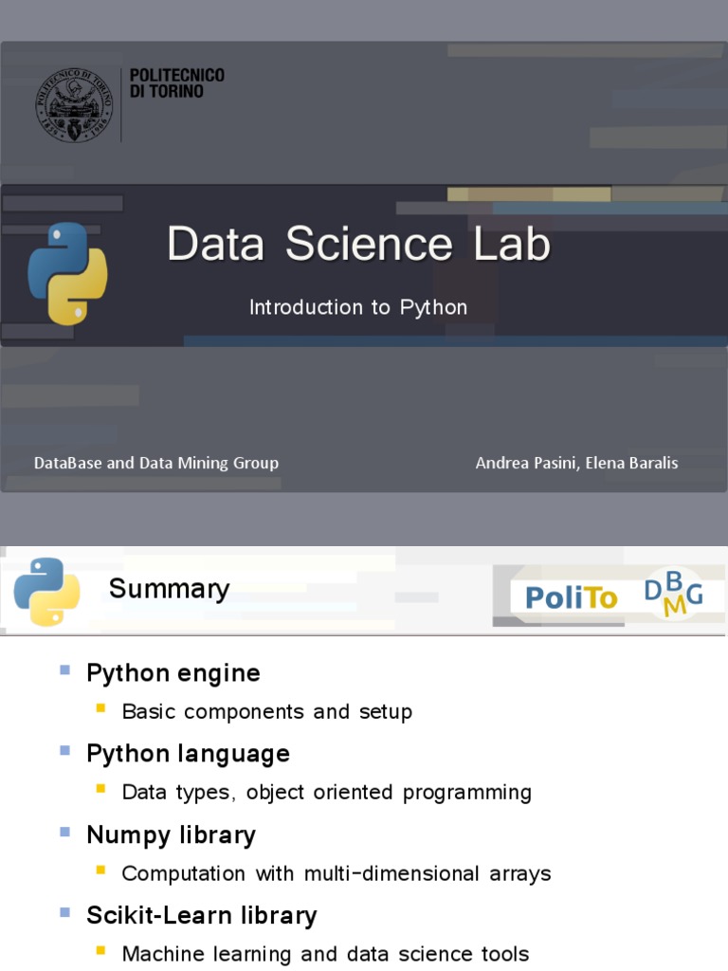Click the Python logo on the title slide
728x971 pixels.
(x=67, y=274)
